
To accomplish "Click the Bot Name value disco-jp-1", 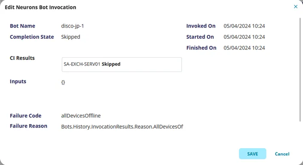I will pyautogui.click(x=73, y=26).
